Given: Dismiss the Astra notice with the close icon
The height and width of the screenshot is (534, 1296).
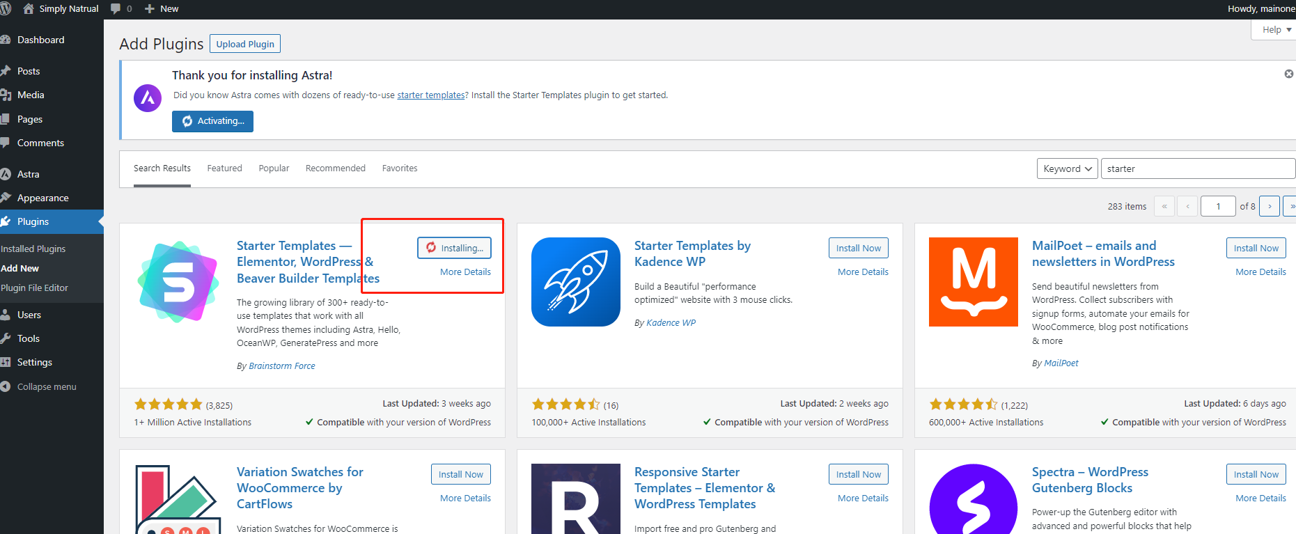Looking at the screenshot, I should 1288,74.
